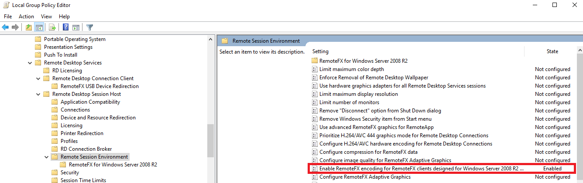The height and width of the screenshot is (183, 583).
Task: Select the Device and Resource Redirection folder
Action: coord(98,118)
